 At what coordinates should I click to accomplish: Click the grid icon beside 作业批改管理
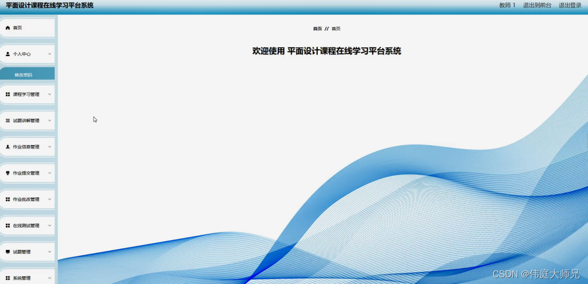coord(8,200)
